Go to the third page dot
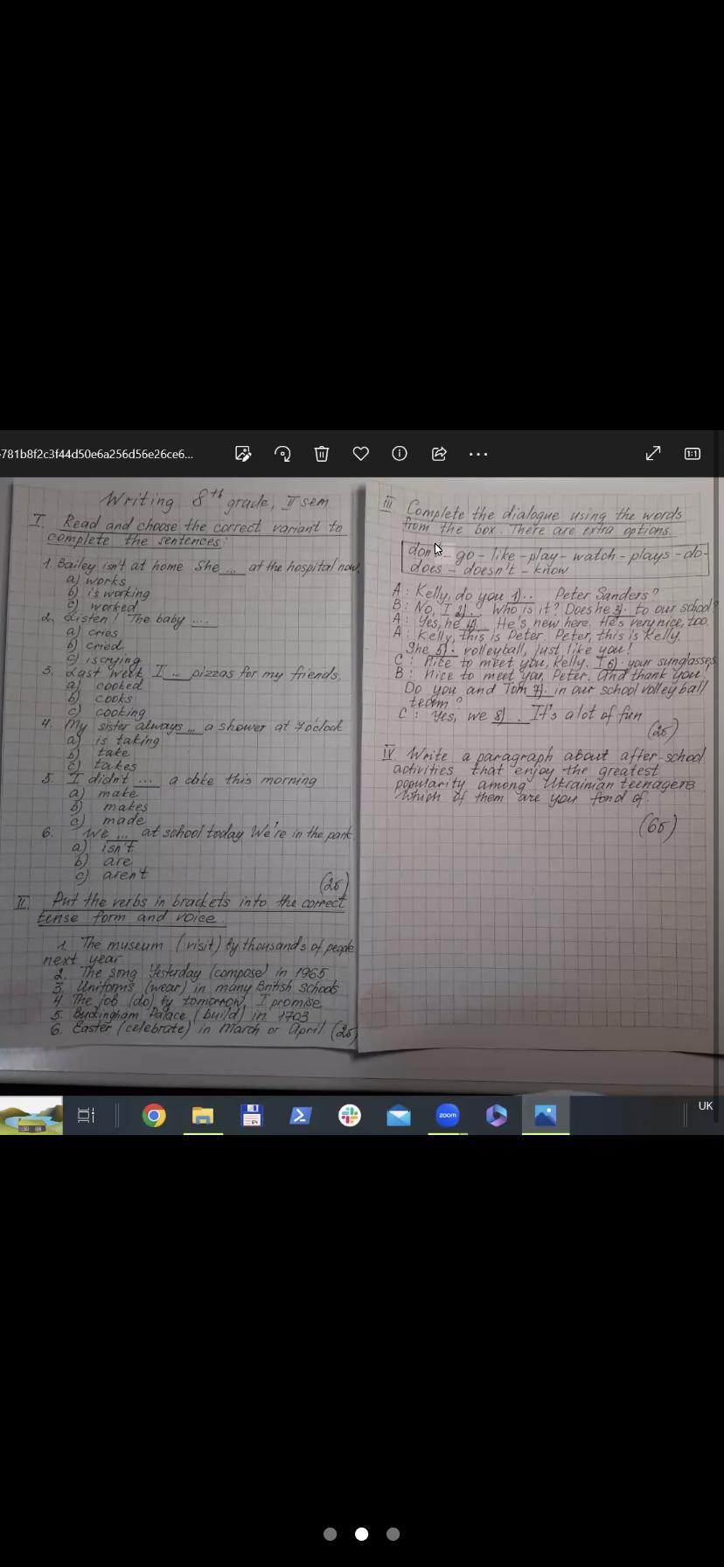Screen dimensions: 724x1567 tap(393, 1534)
